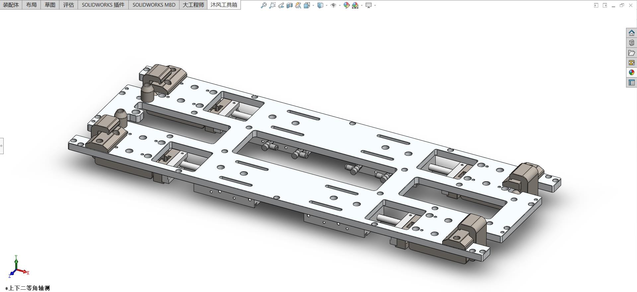Expand the Display Style dropdown arrow

(326, 5)
